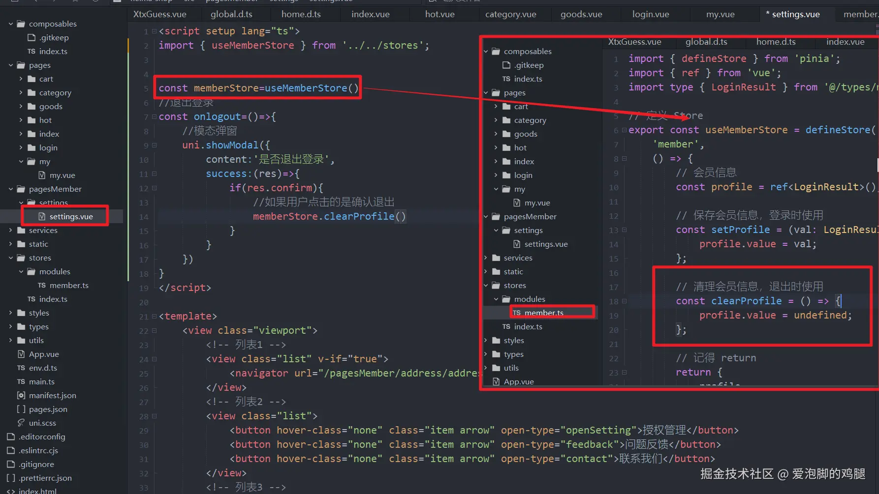The image size is (879, 494).
Task: Collapse the pages folder chevron in main tree
Action: click(x=11, y=65)
